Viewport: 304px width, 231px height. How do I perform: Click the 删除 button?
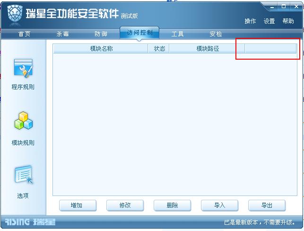click(173, 205)
